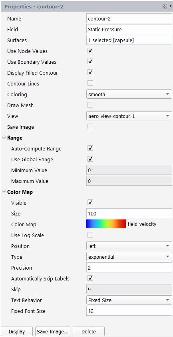
Task: Click the panel undock icon in title bar
Action: 165,6
